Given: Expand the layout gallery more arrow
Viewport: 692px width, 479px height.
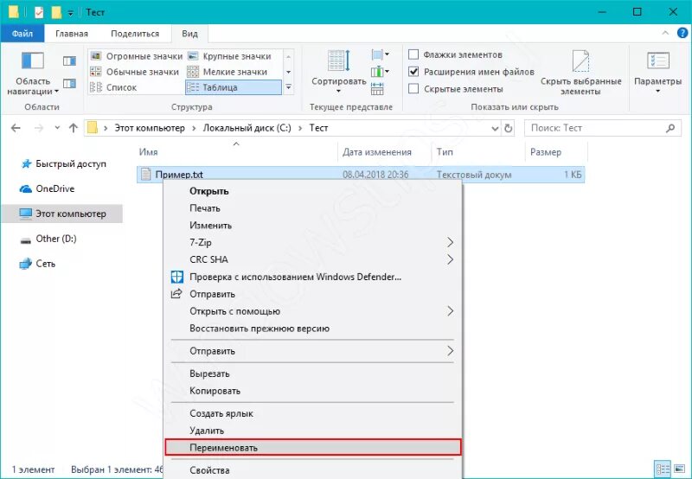Looking at the screenshot, I should tap(288, 87).
